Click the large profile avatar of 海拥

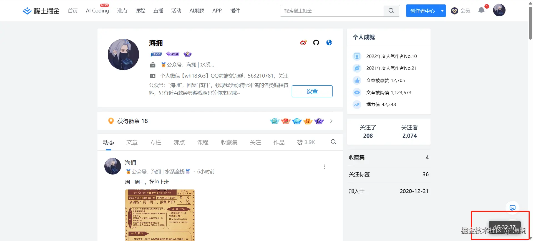123,54
